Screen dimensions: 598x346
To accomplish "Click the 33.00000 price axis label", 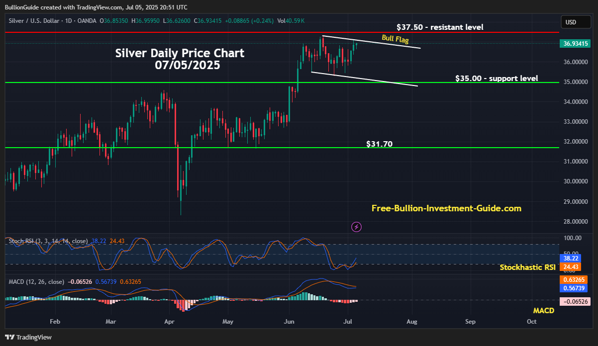I will point(576,122).
